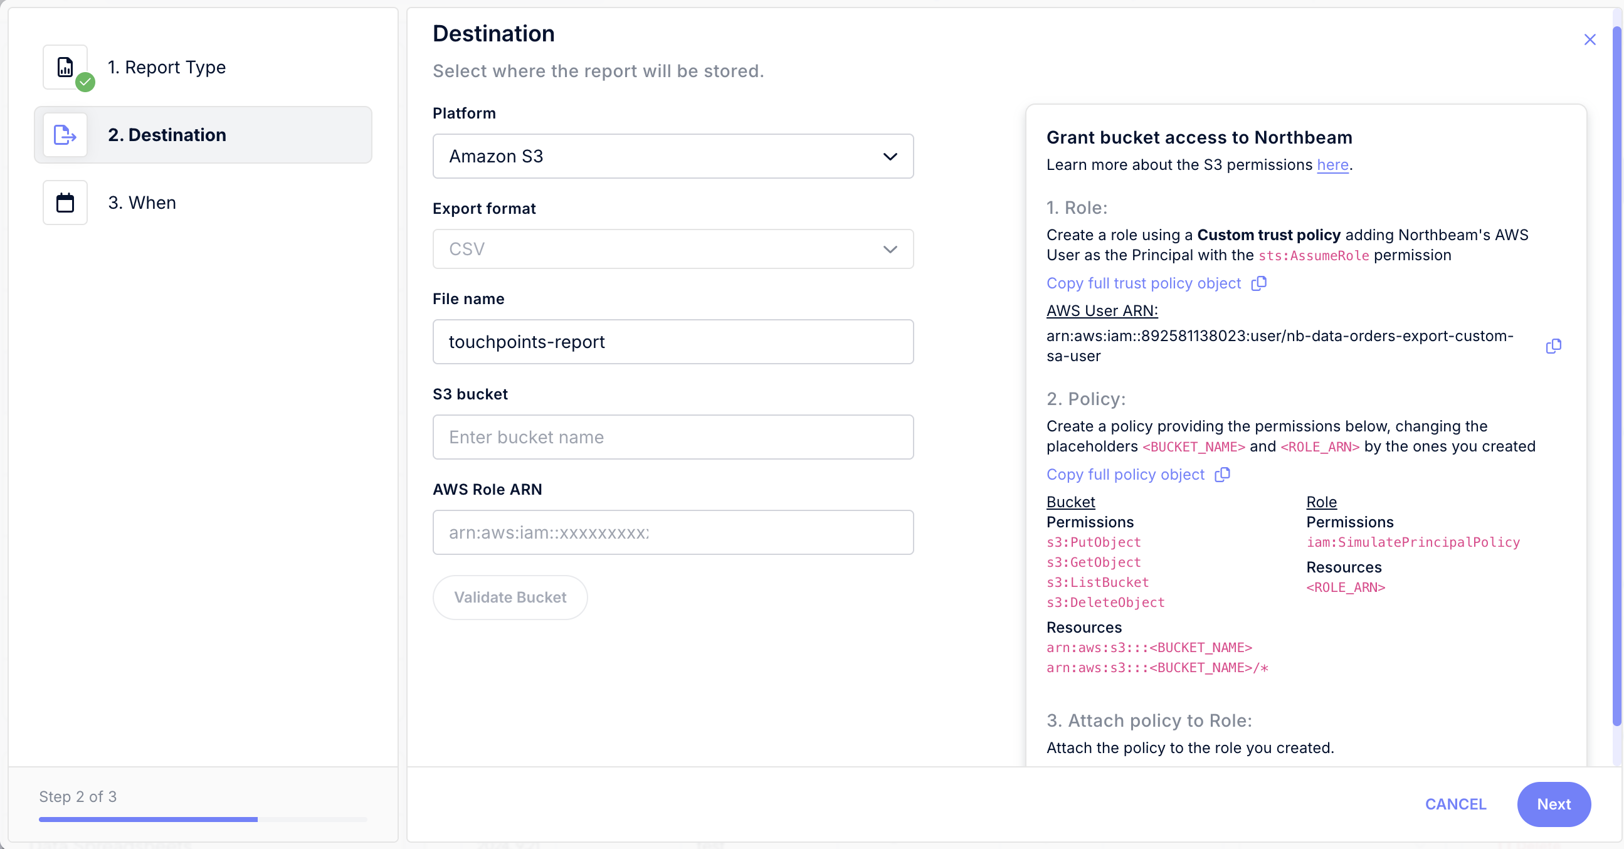Click the AWS Role ARN input field
This screenshot has width=1624, height=849.
tap(672, 532)
